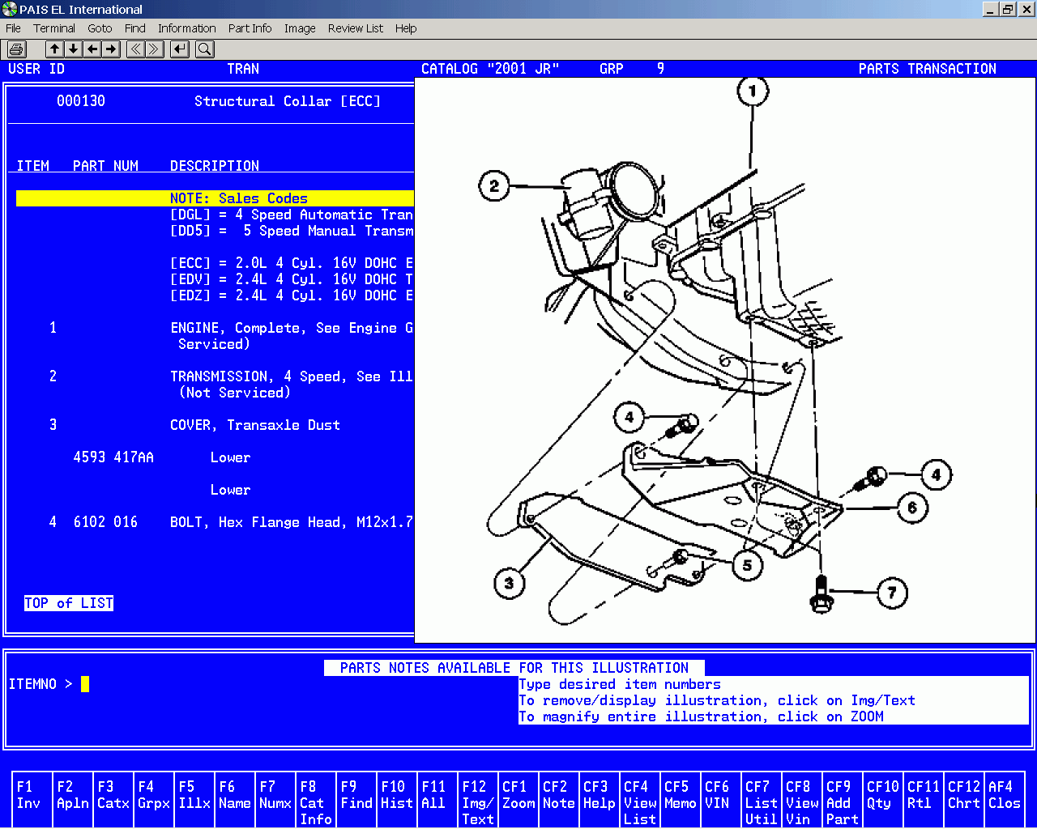Click part number 4593 417AA

(x=113, y=457)
